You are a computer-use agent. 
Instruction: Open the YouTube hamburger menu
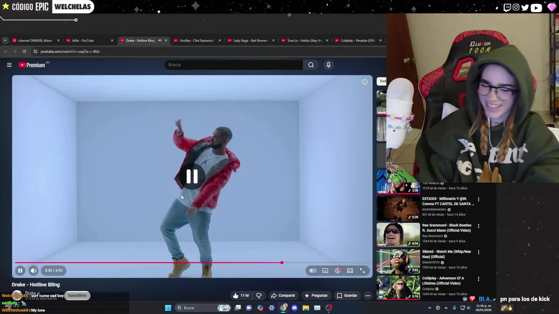pos(9,65)
